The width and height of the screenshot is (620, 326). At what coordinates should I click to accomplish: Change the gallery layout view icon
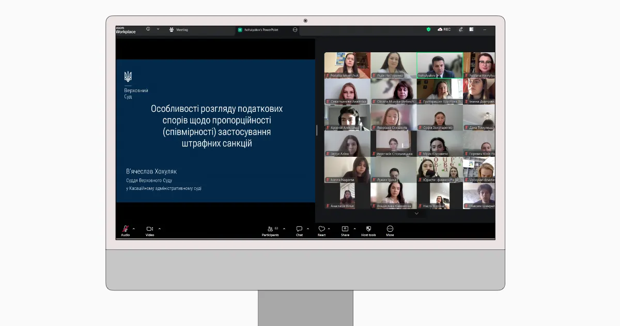click(x=471, y=29)
